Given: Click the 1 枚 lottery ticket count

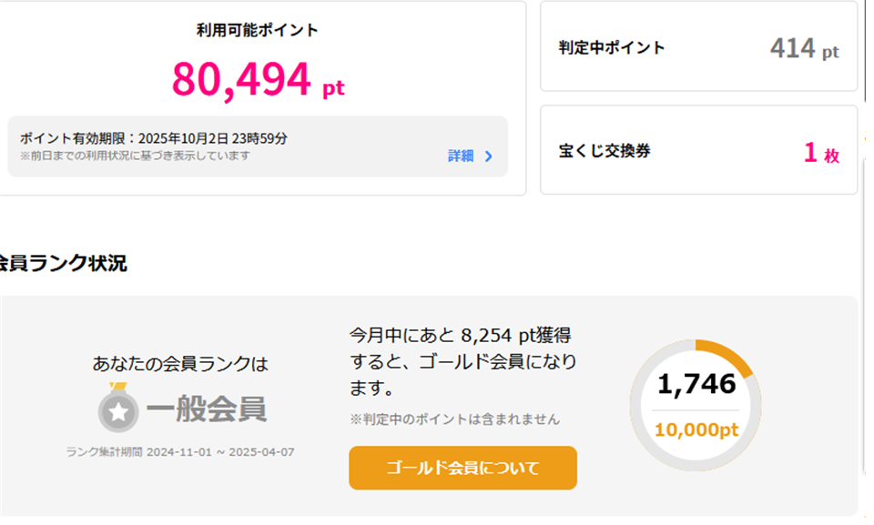Looking at the screenshot, I should click(x=821, y=153).
